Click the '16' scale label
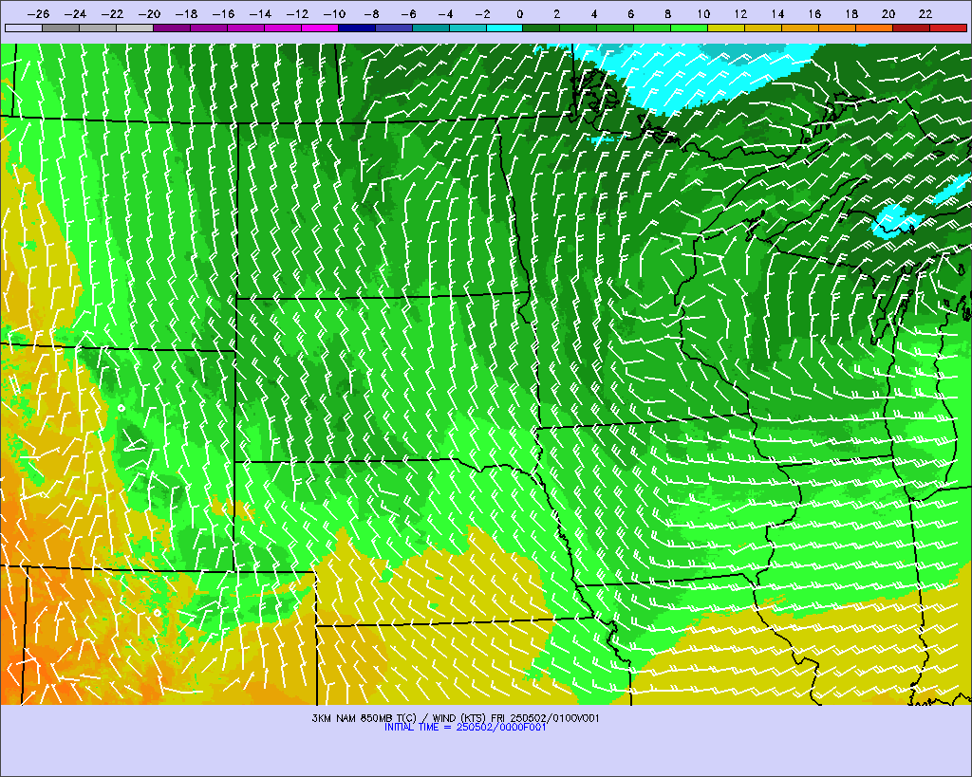Image resolution: width=972 pixels, height=777 pixels. 814,14
